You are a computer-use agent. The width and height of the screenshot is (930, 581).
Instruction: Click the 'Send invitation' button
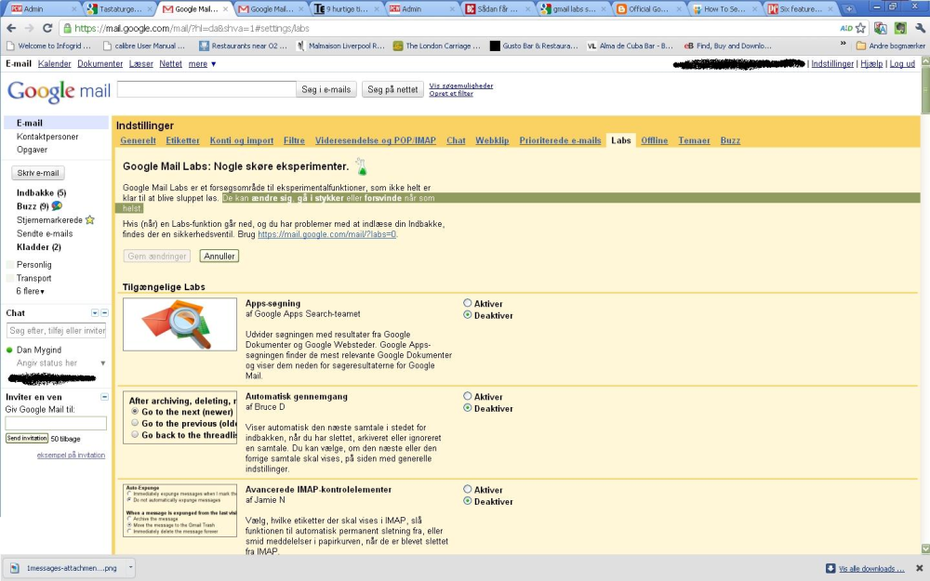[x=27, y=438]
